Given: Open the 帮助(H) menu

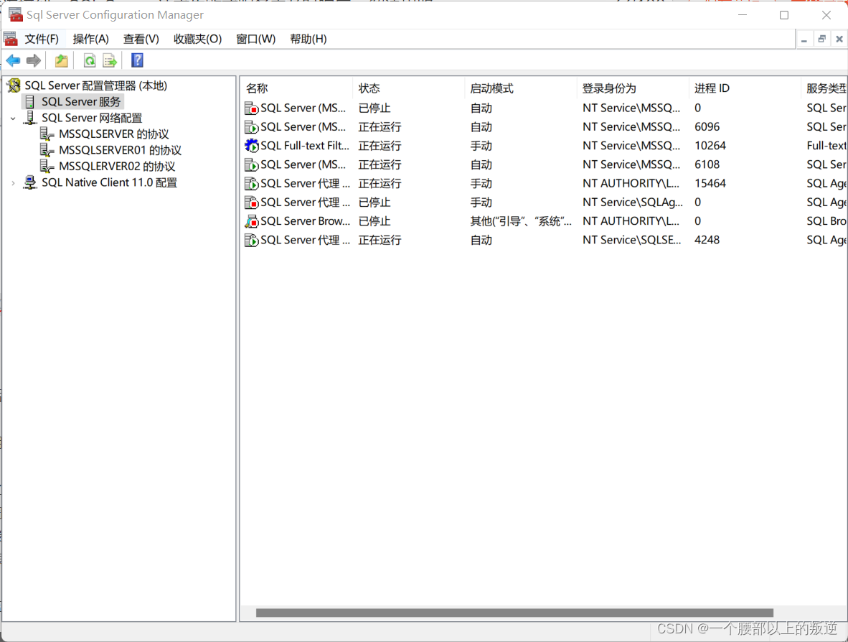Looking at the screenshot, I should [x=308, y=39].
